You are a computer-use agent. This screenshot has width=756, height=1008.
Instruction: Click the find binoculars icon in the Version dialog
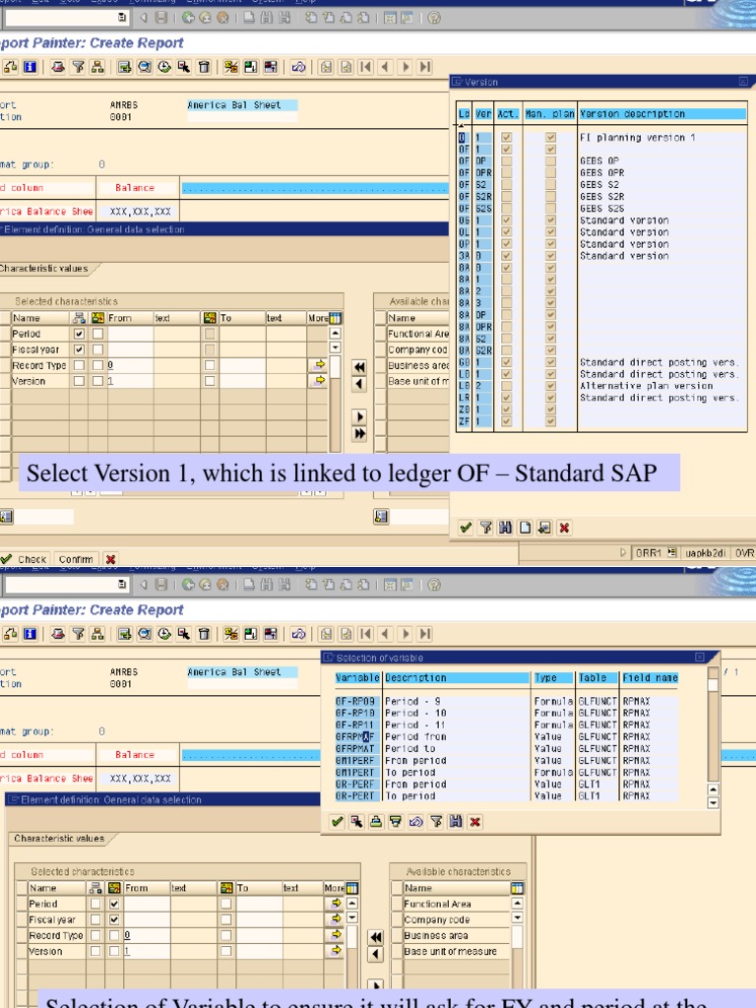[x=505, y=529]
